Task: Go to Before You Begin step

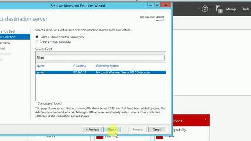Action: click(x=8, y=31)
